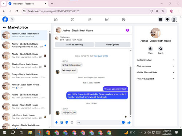This screenshot has width=182, height=136.
Task: Open the taskbar volume control
Action: tap(149, 132)
